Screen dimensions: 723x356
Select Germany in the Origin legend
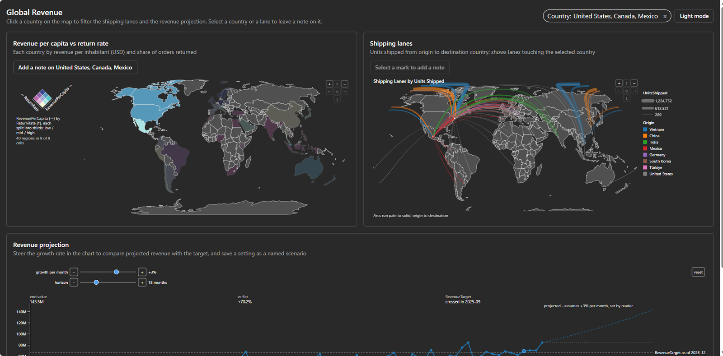[654, 155]
